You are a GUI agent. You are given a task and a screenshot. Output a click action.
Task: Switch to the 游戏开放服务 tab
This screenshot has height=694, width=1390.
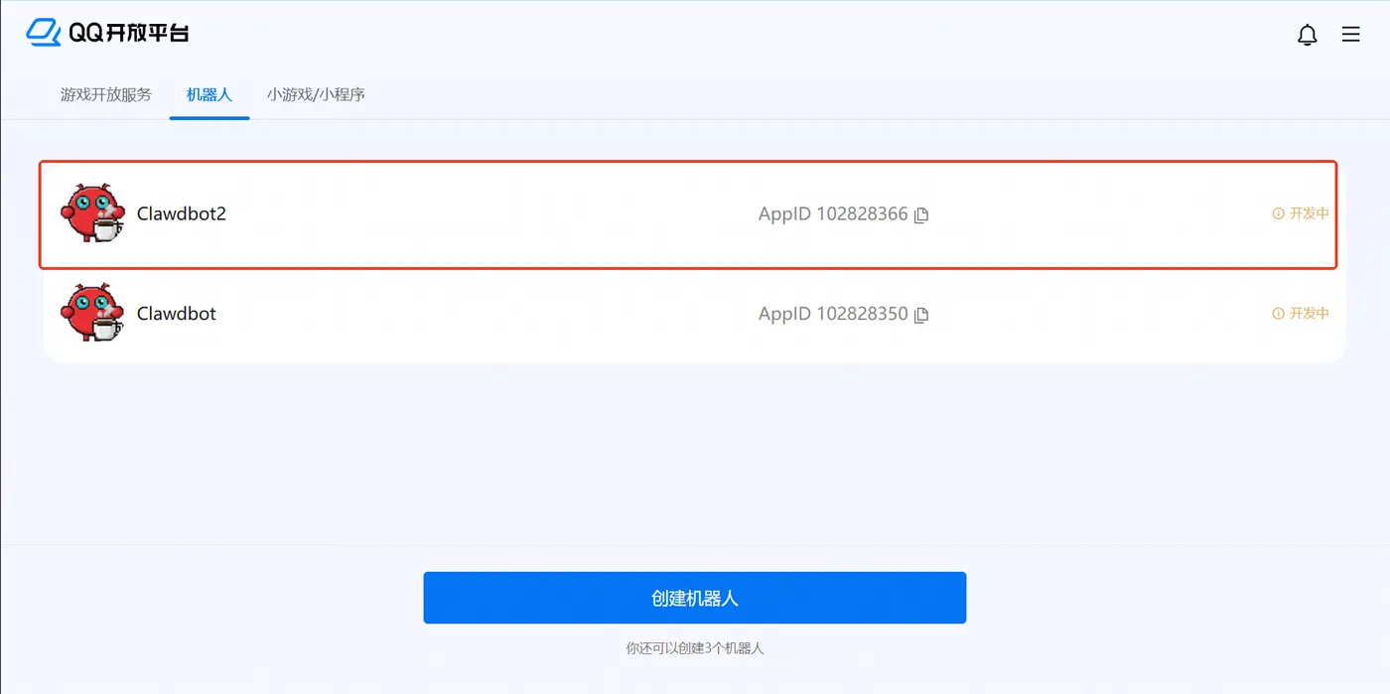point(106,95)
